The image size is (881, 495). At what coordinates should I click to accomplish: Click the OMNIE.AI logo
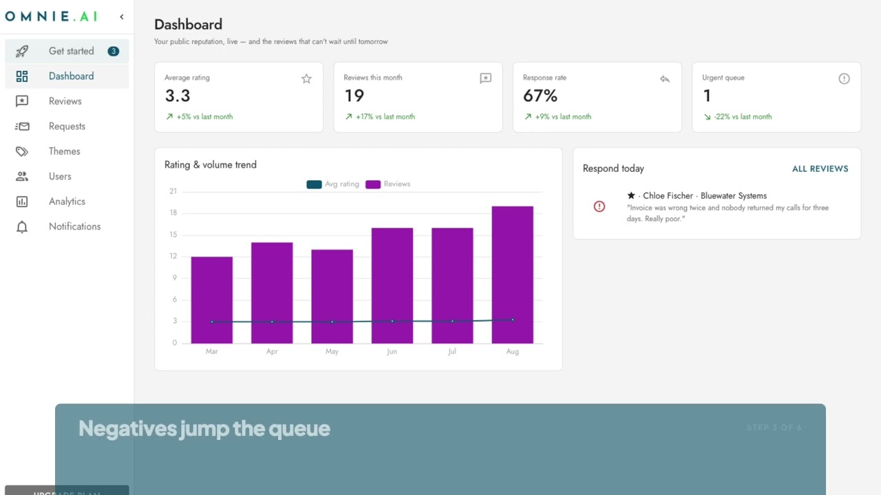52,16
